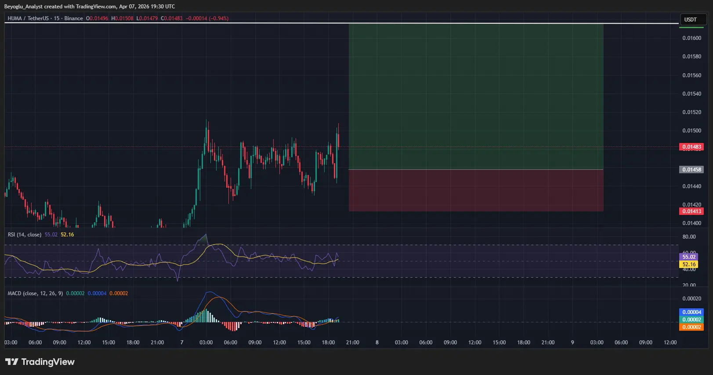Click the day 7 label on time axis

(x=182, y=343)
